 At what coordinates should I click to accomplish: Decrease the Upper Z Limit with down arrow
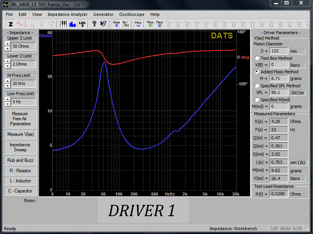8,49
